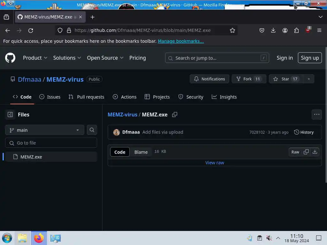Screen dimensions: 327x245
Task: List all tabs with the chevron
Action: pos(321,17)
